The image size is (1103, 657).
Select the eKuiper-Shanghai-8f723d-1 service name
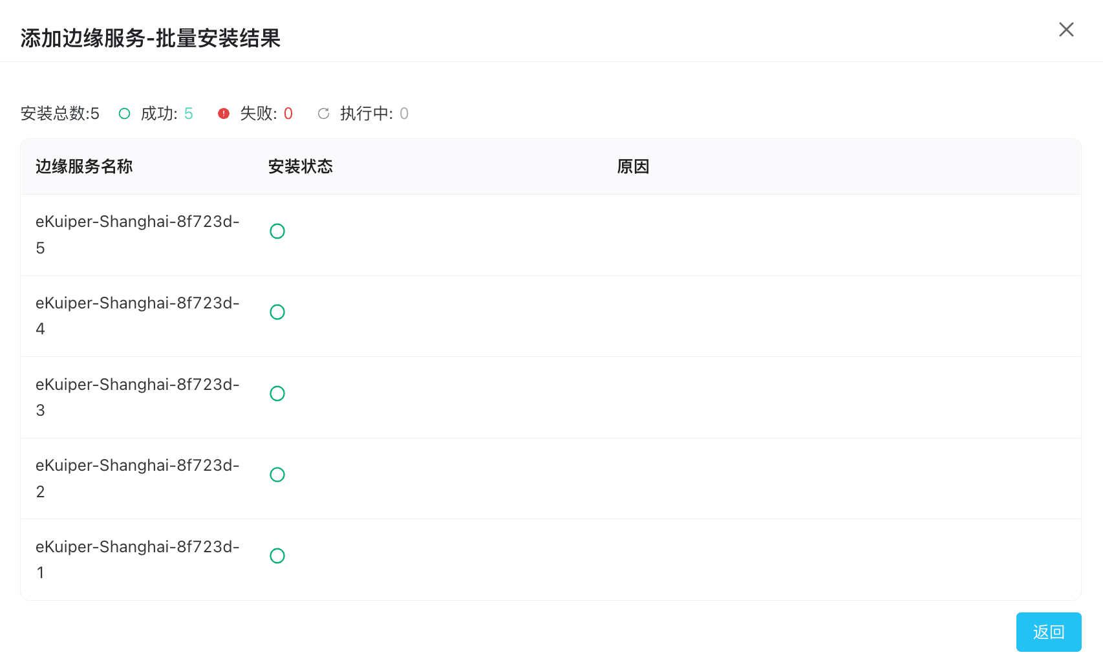[137, 547]
